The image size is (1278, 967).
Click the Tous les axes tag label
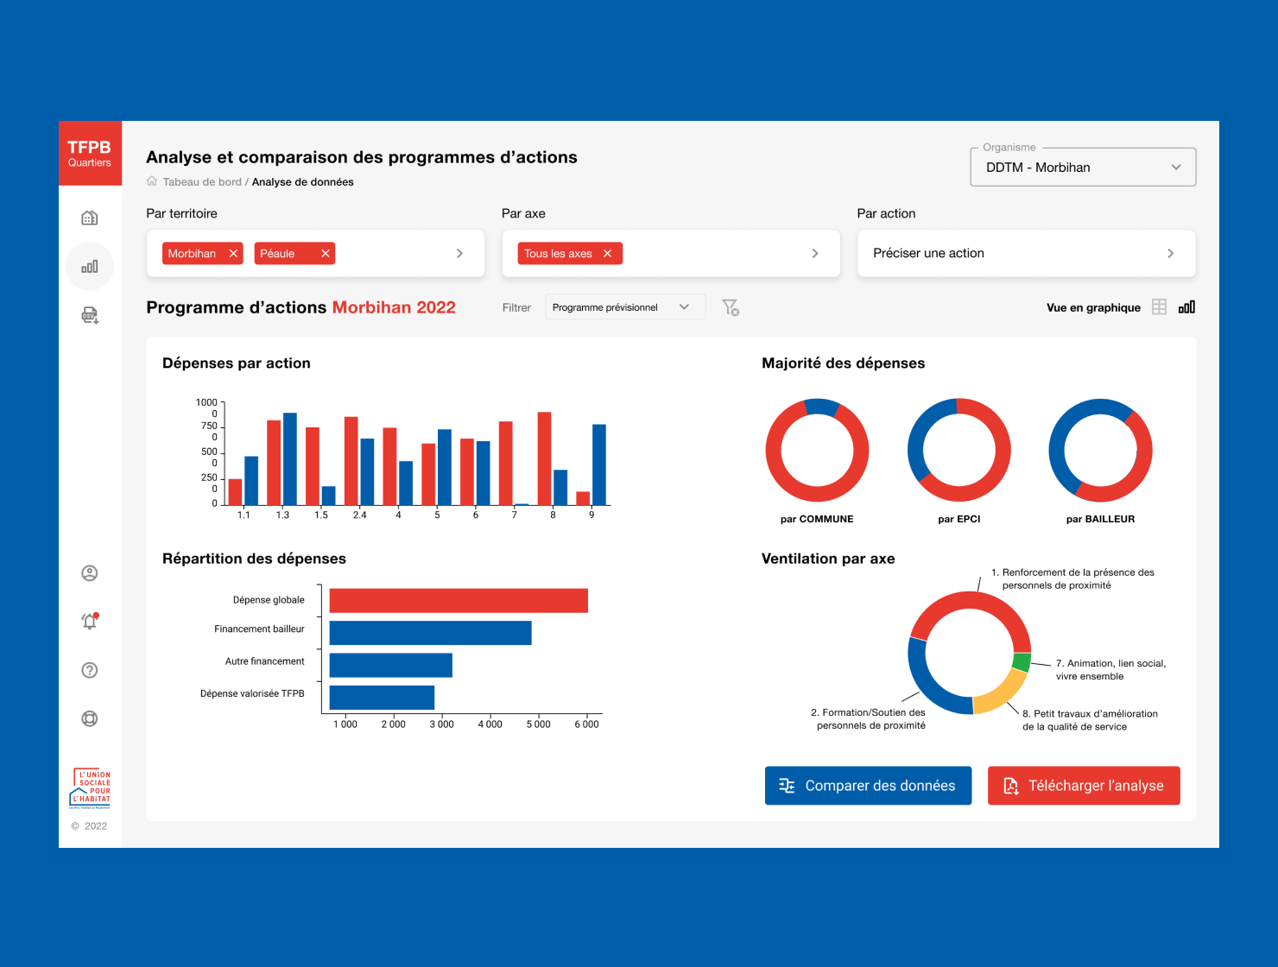(x=558, y=253)
